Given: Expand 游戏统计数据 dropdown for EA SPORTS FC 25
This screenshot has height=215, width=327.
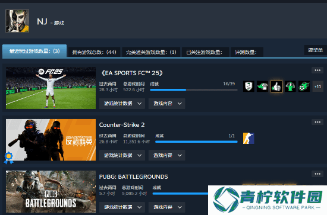Looking at the screenshot, I should click(122, 104).
